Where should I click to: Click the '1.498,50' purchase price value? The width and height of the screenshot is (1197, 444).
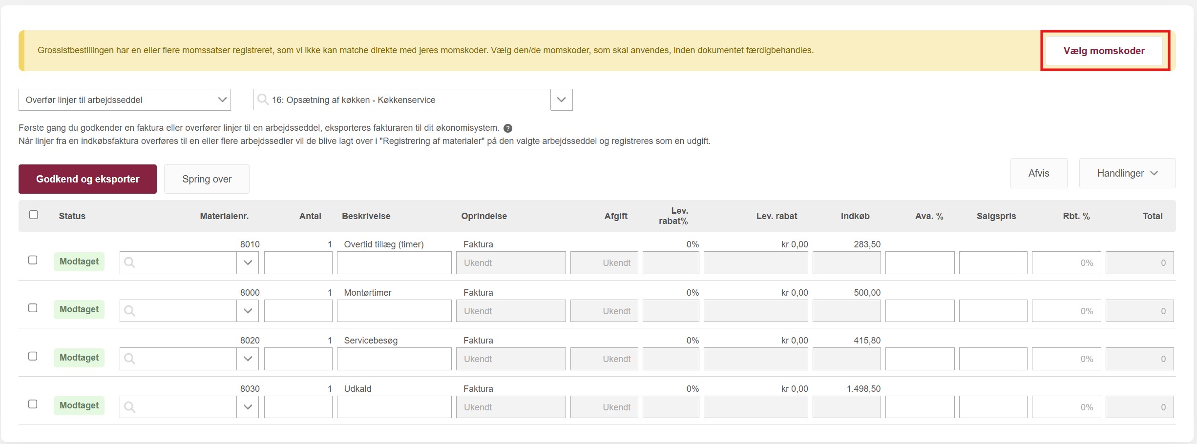[x=863, y=389]
